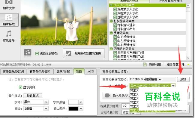Select highlighted last option in export format list

click(x=152, y=111)
